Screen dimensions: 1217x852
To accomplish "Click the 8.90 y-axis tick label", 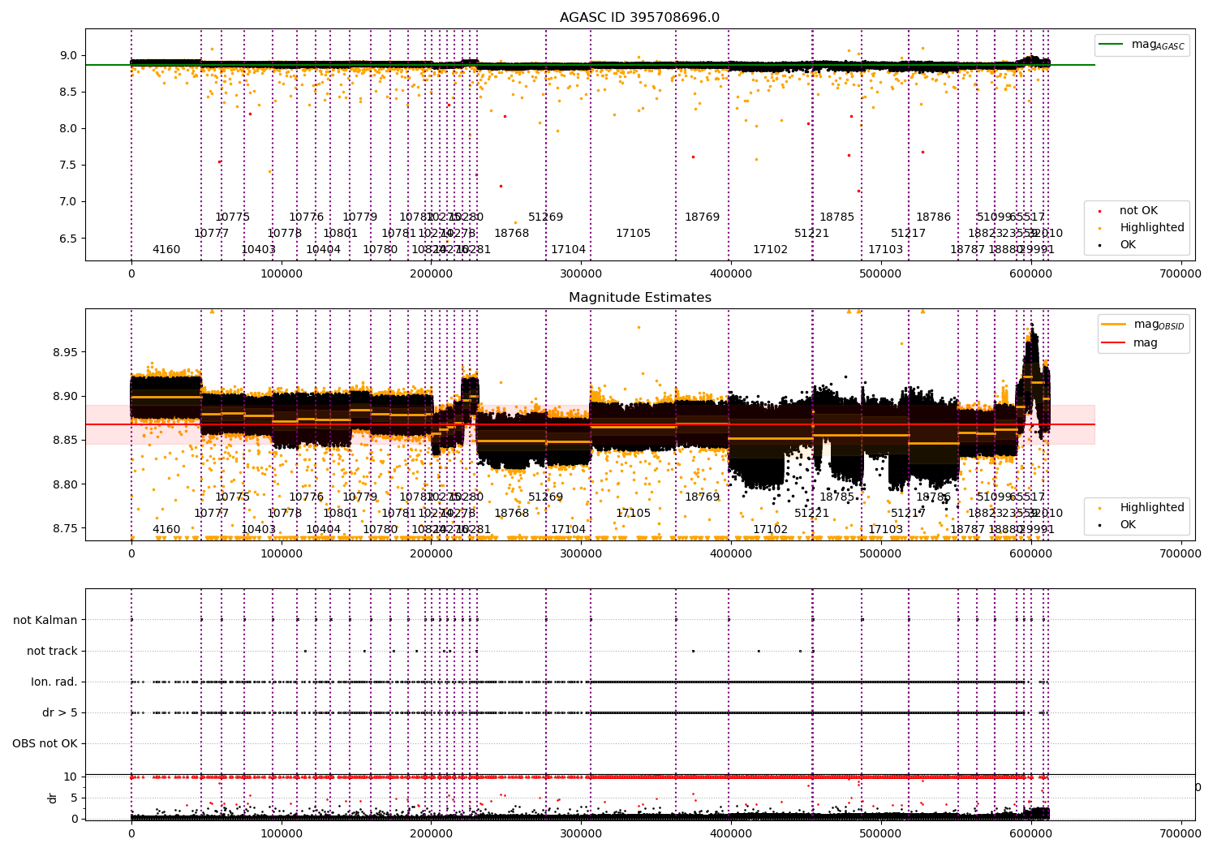I will 65,397.
